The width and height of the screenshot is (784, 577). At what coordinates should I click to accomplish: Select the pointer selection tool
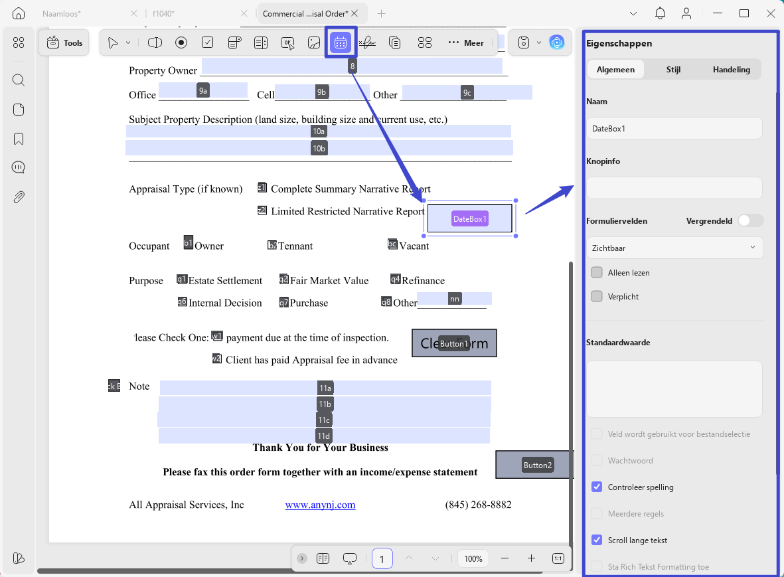pos(113,43)
